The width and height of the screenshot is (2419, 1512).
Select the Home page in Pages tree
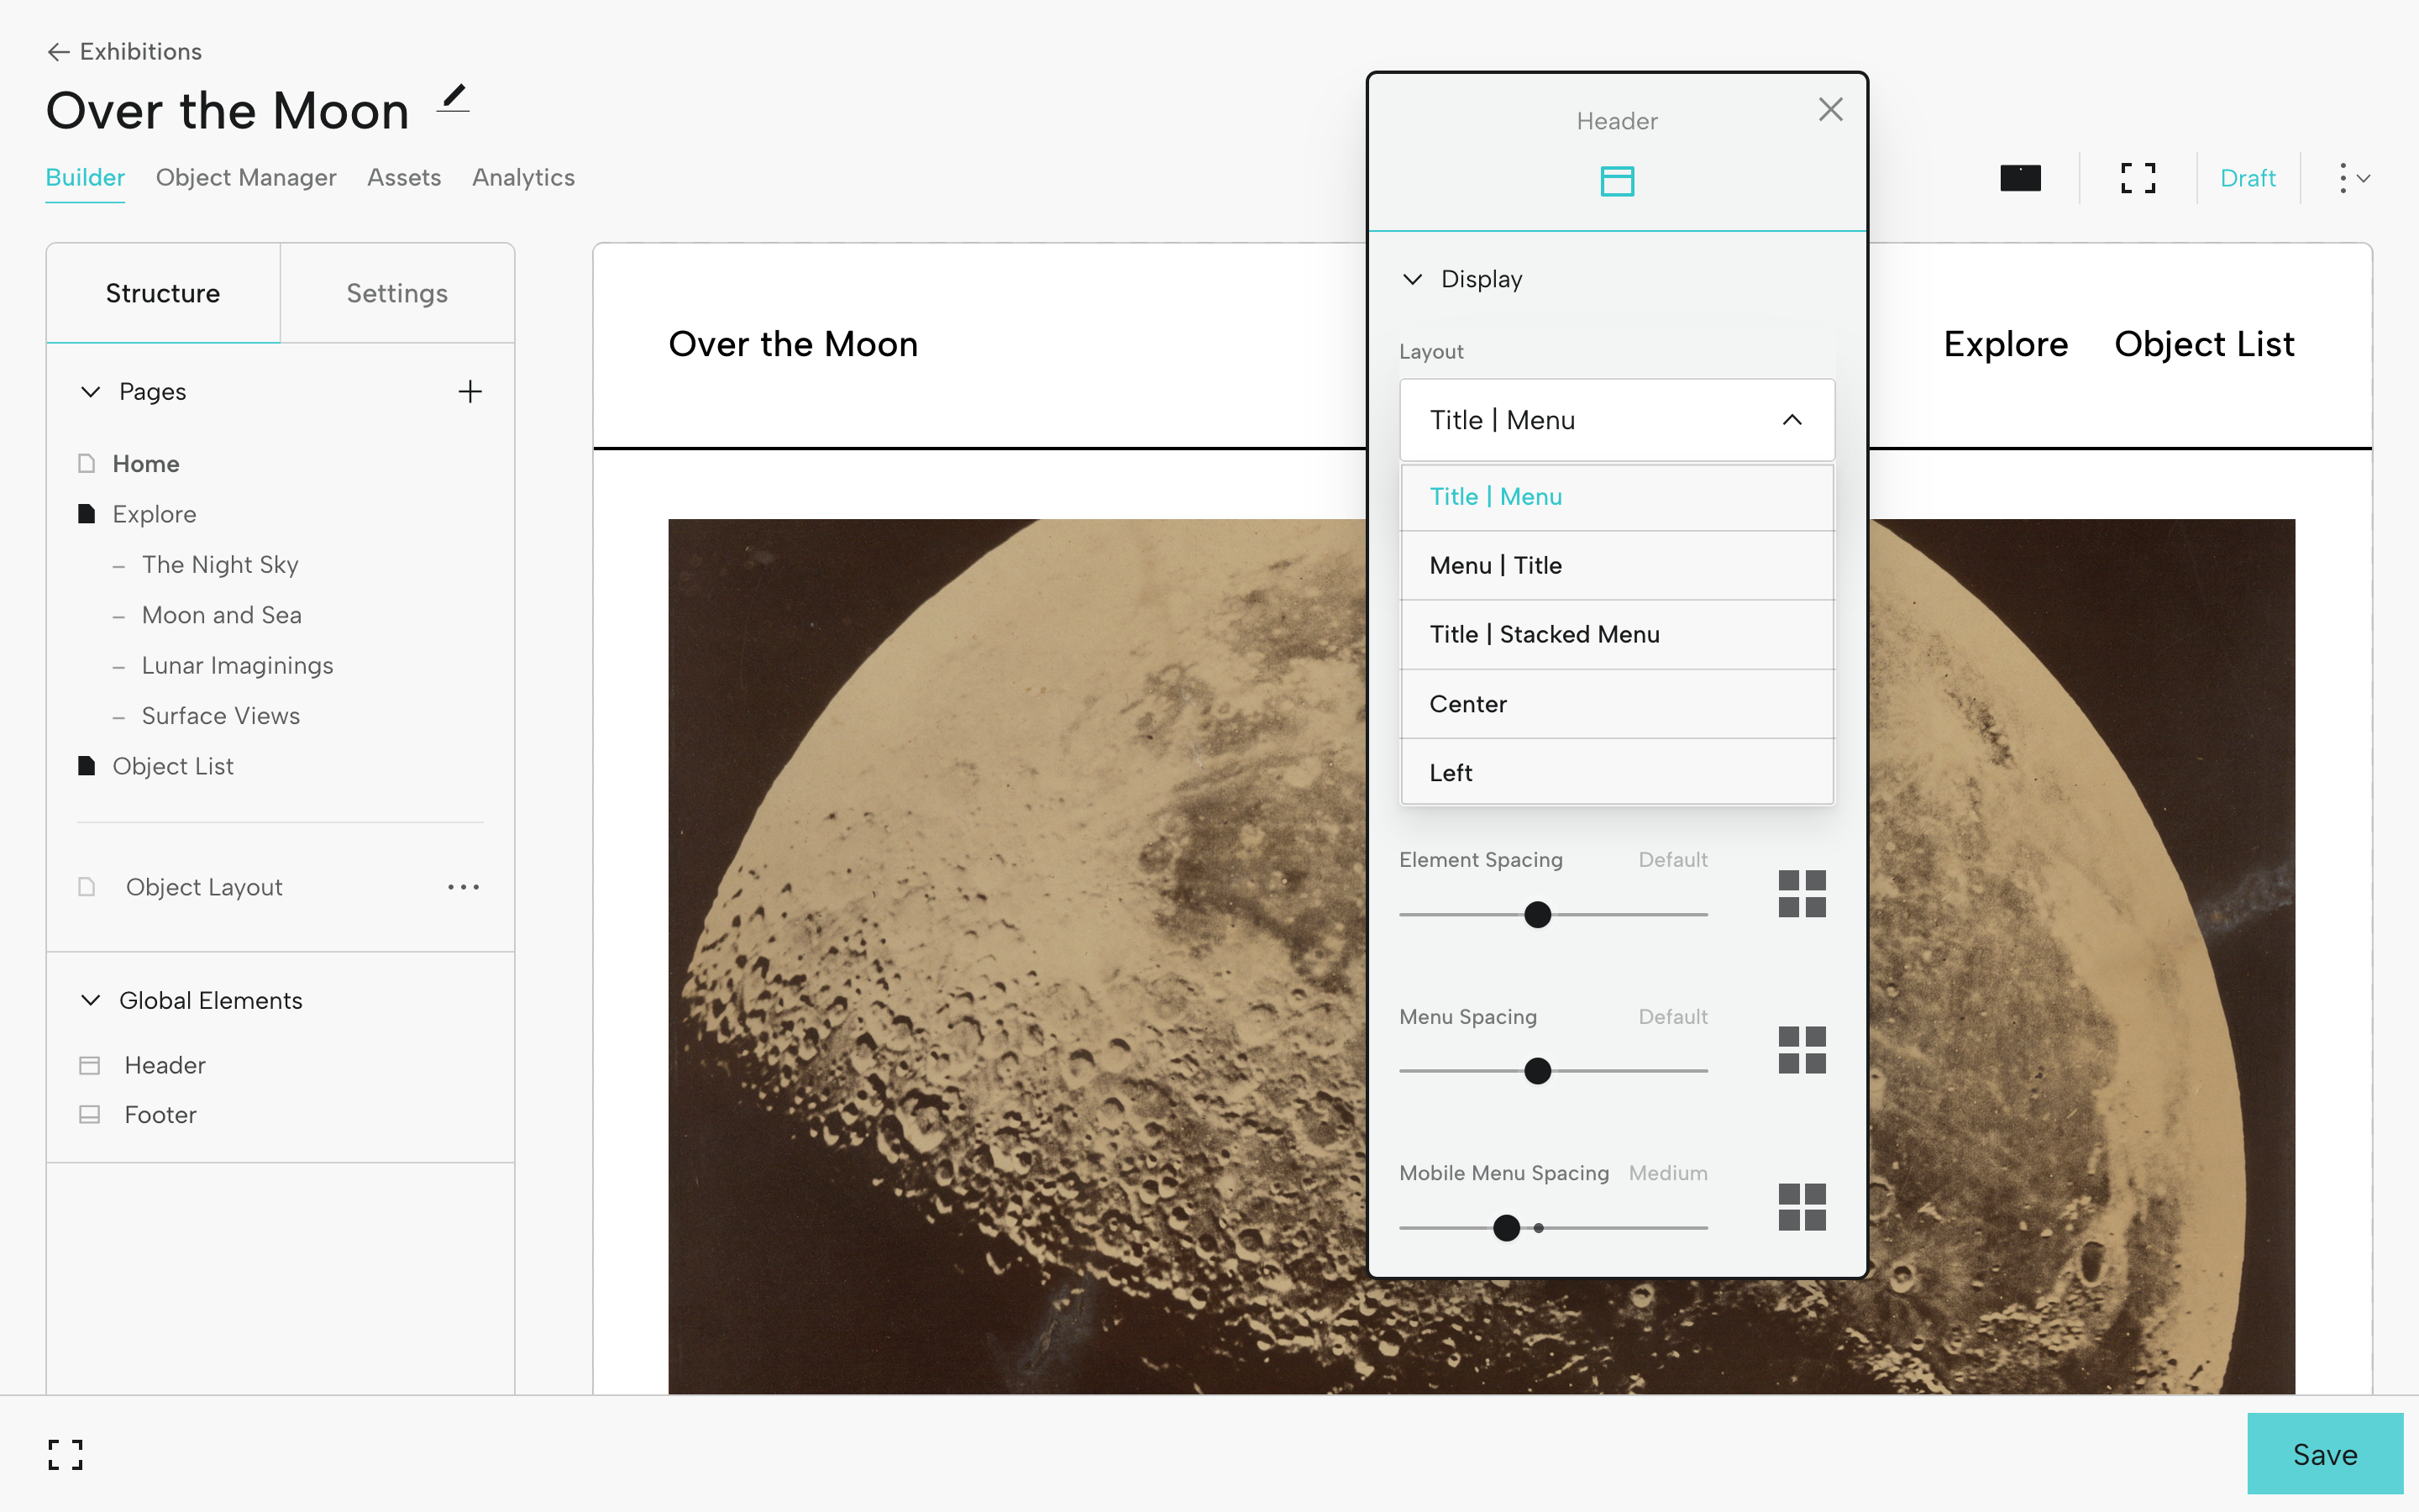tap(146, 464)
